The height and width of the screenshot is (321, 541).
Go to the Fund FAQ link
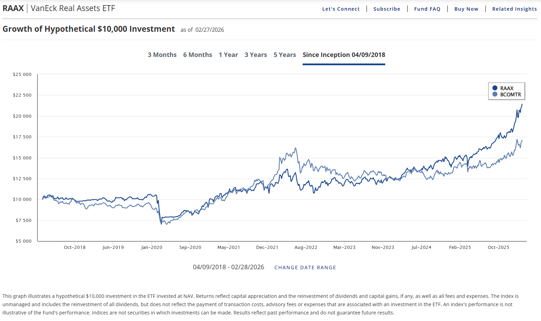[427, 9]
